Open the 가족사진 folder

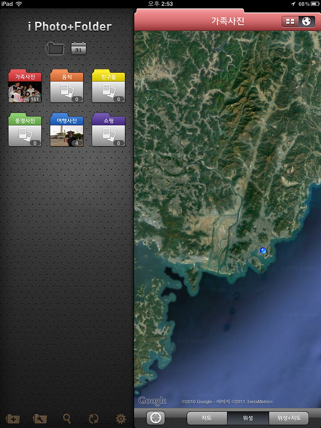click(x=25, y=86)
